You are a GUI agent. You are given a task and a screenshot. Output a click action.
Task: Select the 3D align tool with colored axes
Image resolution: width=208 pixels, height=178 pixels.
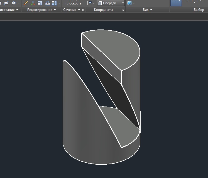pos(33,3)
